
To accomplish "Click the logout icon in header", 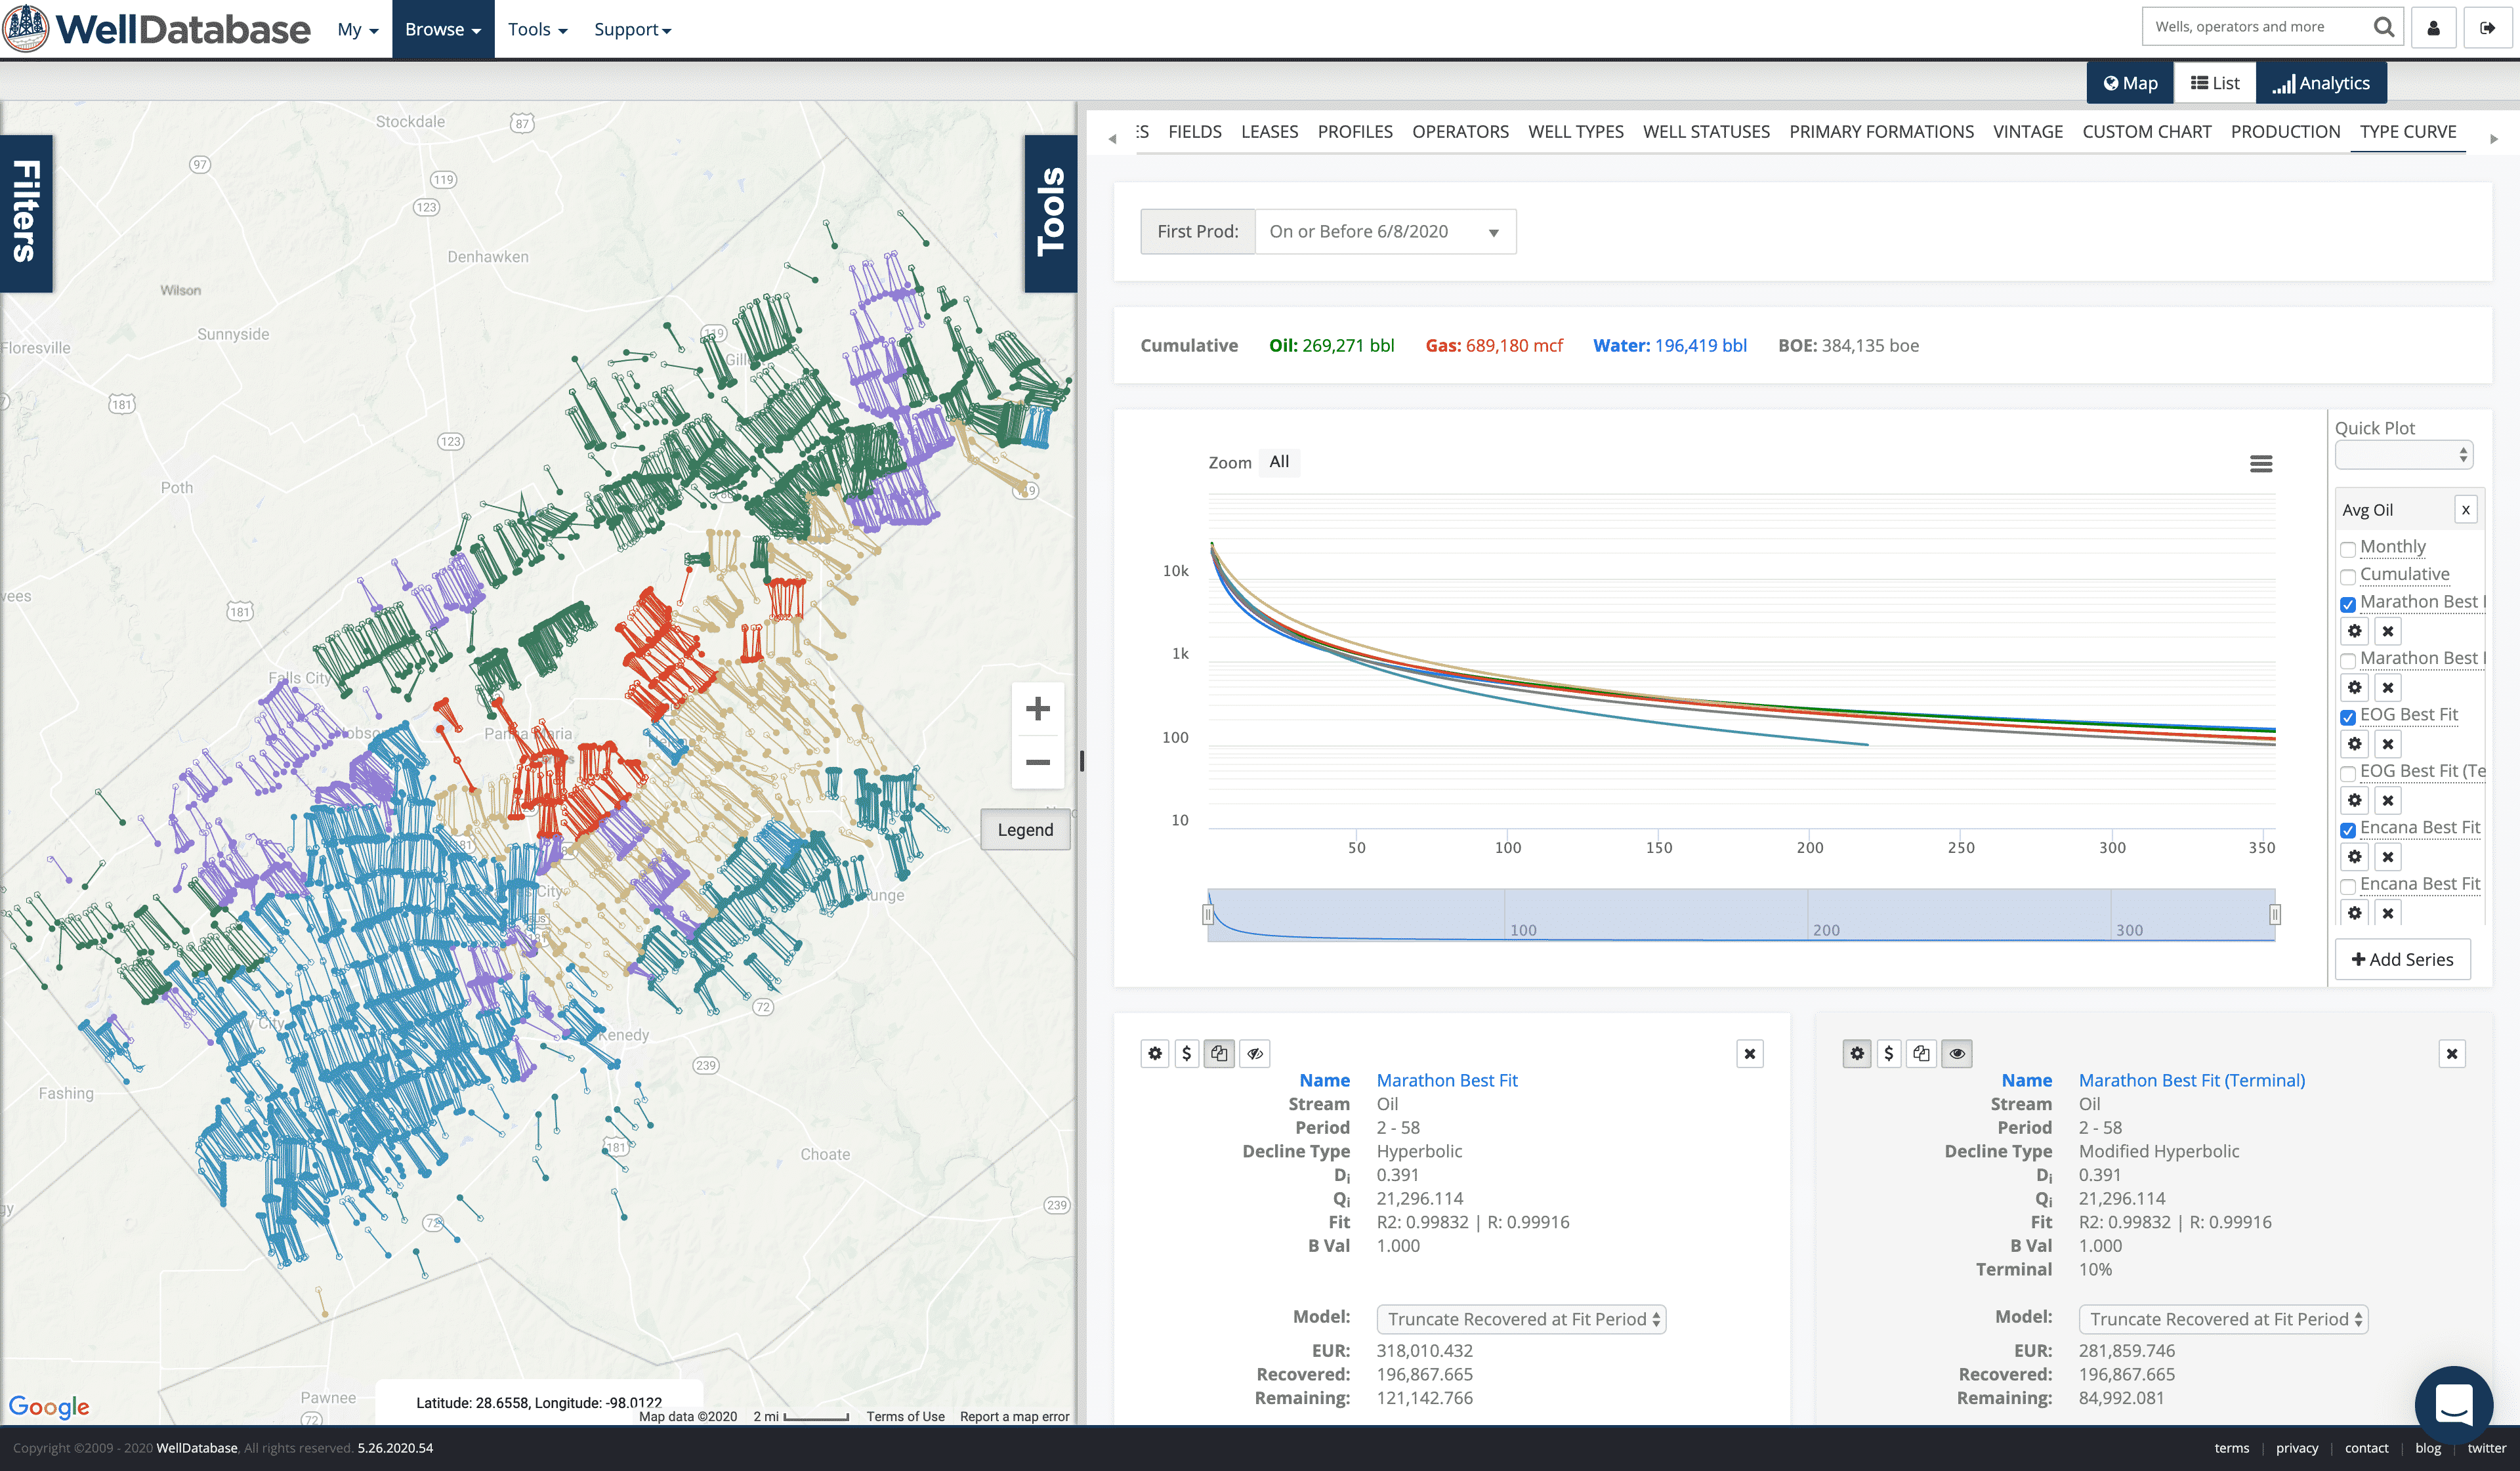I will coord(2487,28).
